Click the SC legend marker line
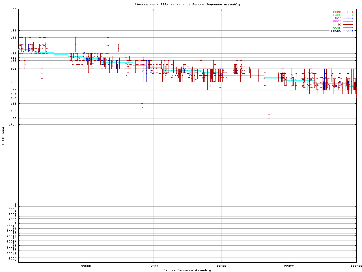The height and width of the screenshot is (272, 362). [x=348, y=25]
